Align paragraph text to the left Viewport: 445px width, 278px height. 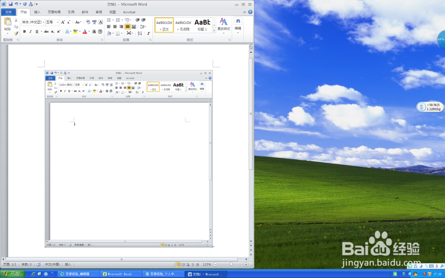[x=109, y=27]
